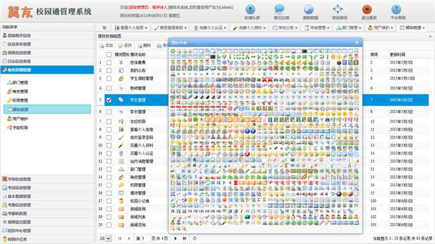Expand the 考试信息管理 accordion section
Image resolution: width=435 pixels, height=244 pixels.
tap(47, 187)
